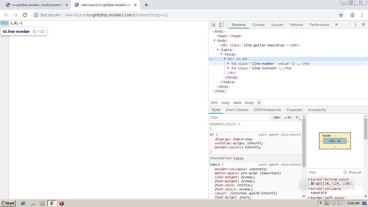Focus the styles Filter field
Image resolution: width=368 pixels, height=207 pixels.
coord(240,118)
